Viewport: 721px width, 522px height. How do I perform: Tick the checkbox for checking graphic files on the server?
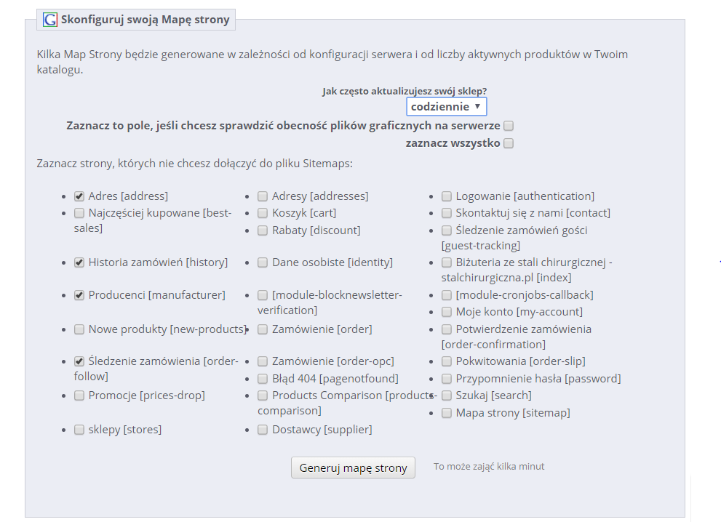(x=509, y=126)
